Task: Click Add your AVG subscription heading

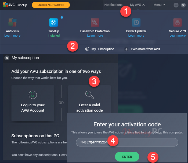Action: (56, 71)
